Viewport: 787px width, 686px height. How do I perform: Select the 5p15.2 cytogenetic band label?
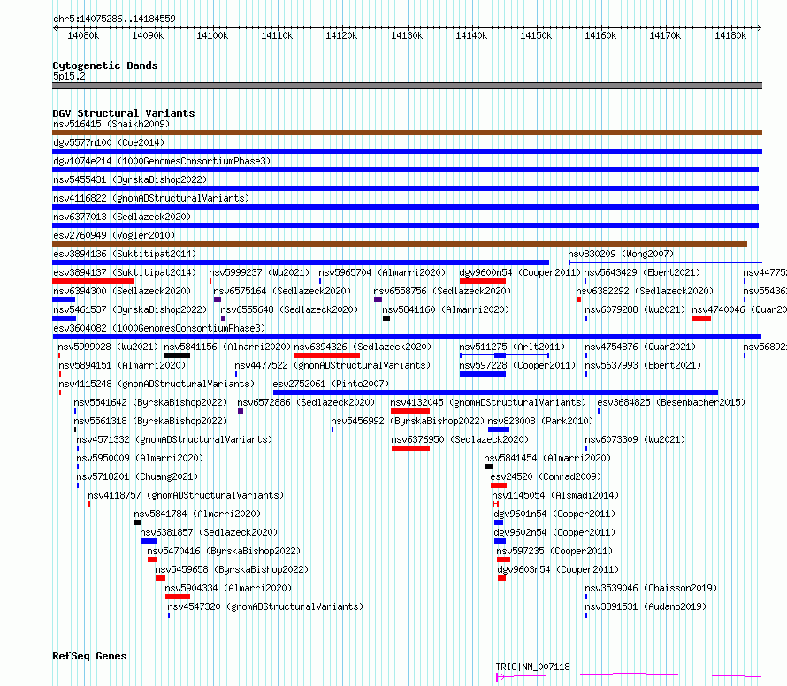(x=69, y=76)
